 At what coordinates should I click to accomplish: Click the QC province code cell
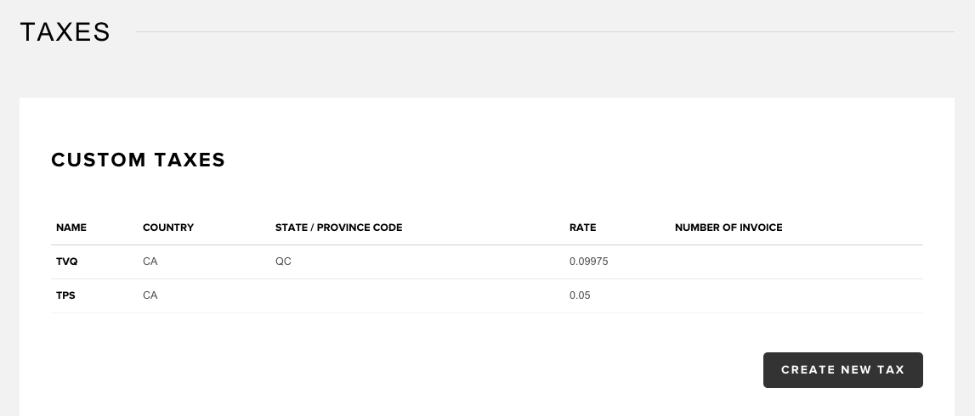[x=283, y=261]
